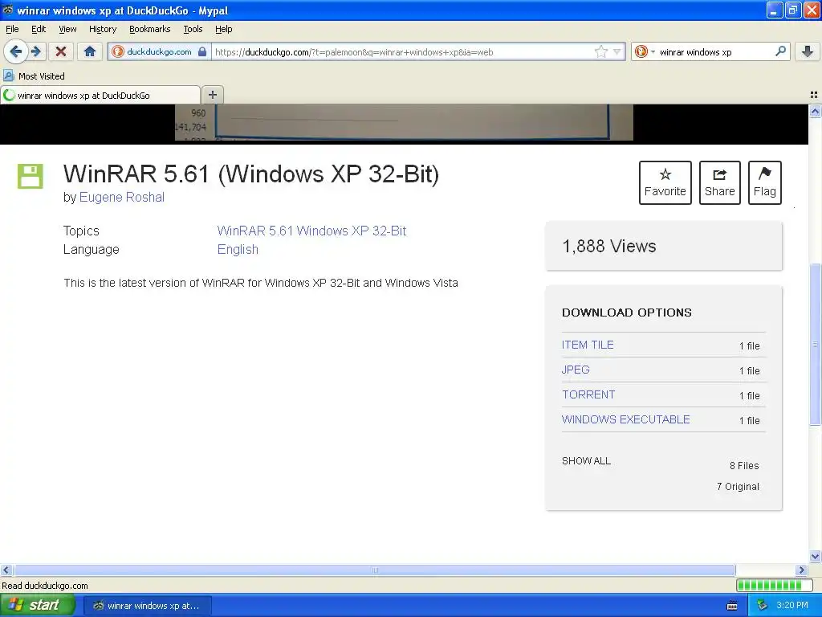The height and width of the screenshot is (617, 822).
Task: Go back with the Back arrow button
Action: pos(16,51)
